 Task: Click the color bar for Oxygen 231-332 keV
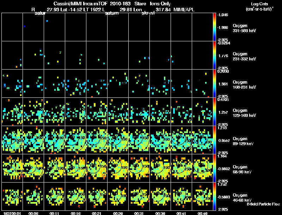(x=215, y=55)
